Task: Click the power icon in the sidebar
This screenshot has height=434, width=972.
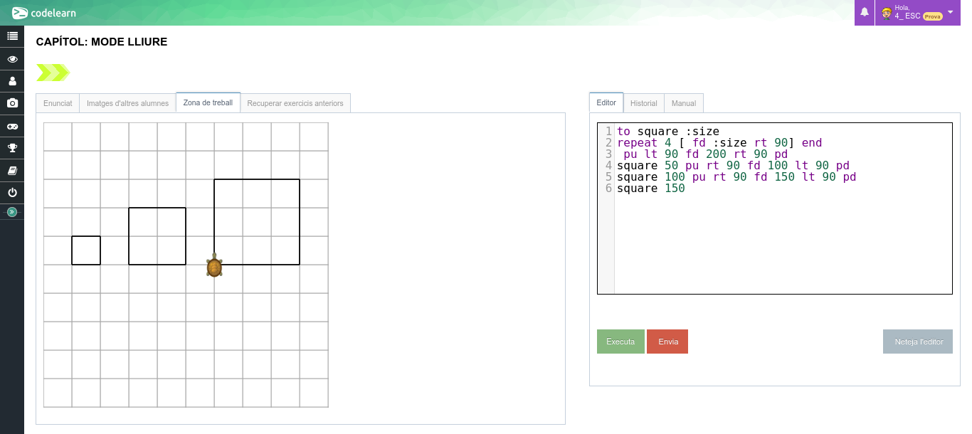Action: click(12, 193)
